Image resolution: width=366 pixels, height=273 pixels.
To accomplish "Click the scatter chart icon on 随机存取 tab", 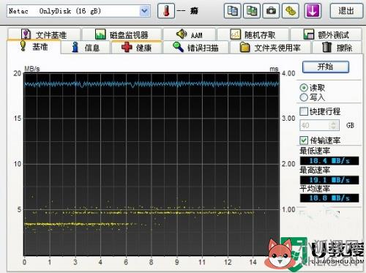I will point(236,34).
